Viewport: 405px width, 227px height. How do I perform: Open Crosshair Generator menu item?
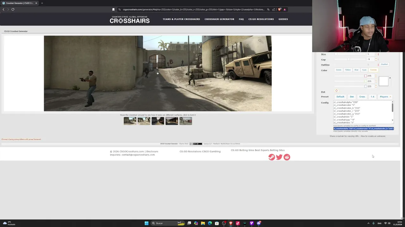pyautogui.click(x=219, y=19)
